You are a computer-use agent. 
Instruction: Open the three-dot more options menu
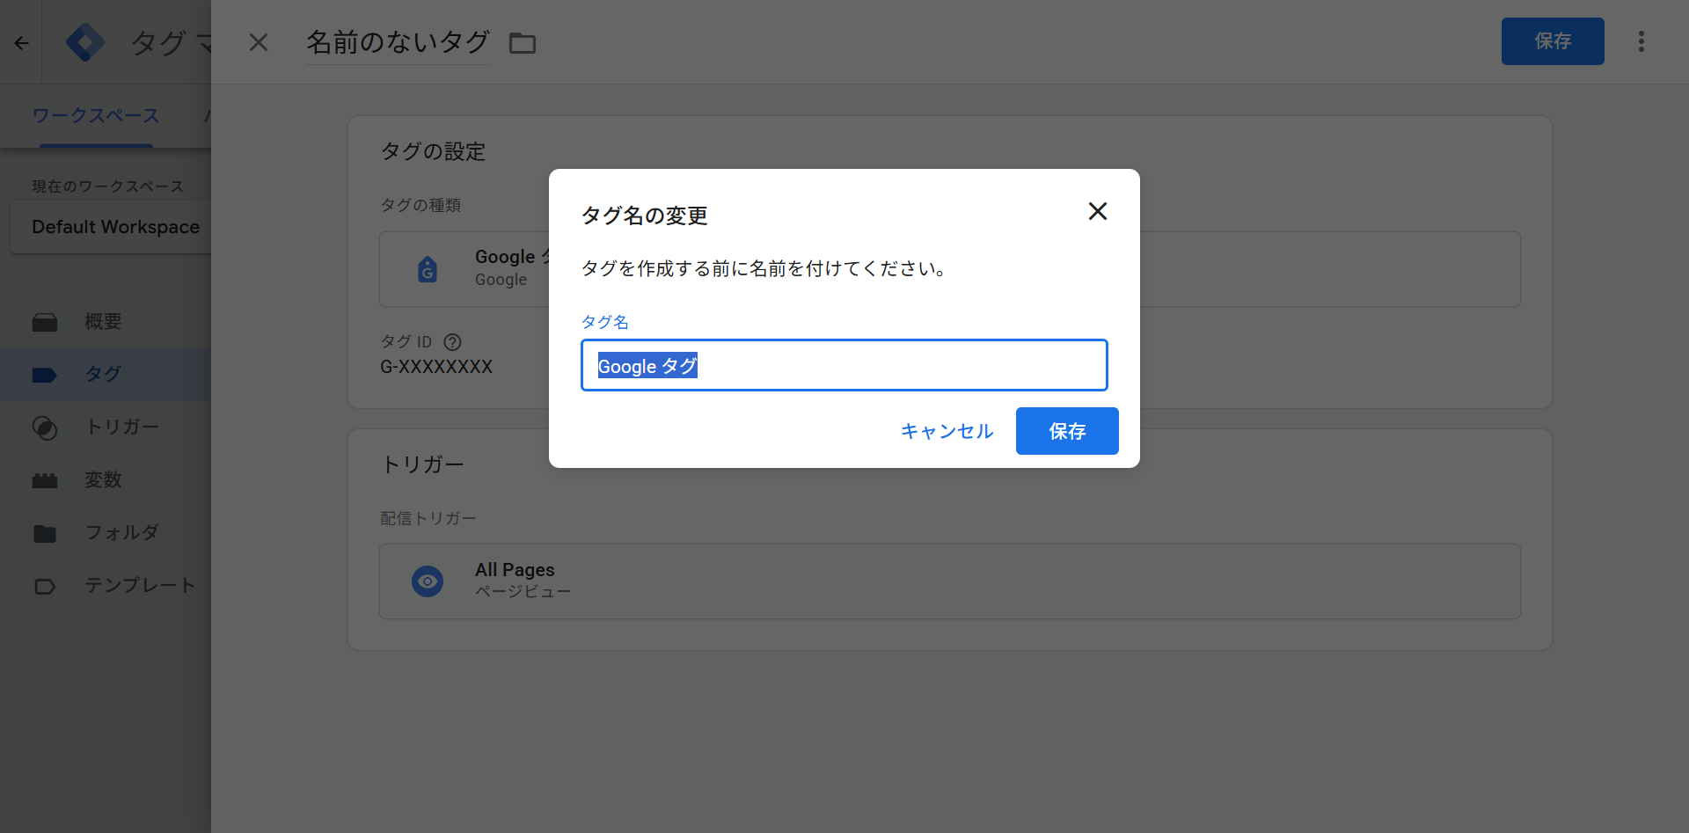coord(1641,41)
